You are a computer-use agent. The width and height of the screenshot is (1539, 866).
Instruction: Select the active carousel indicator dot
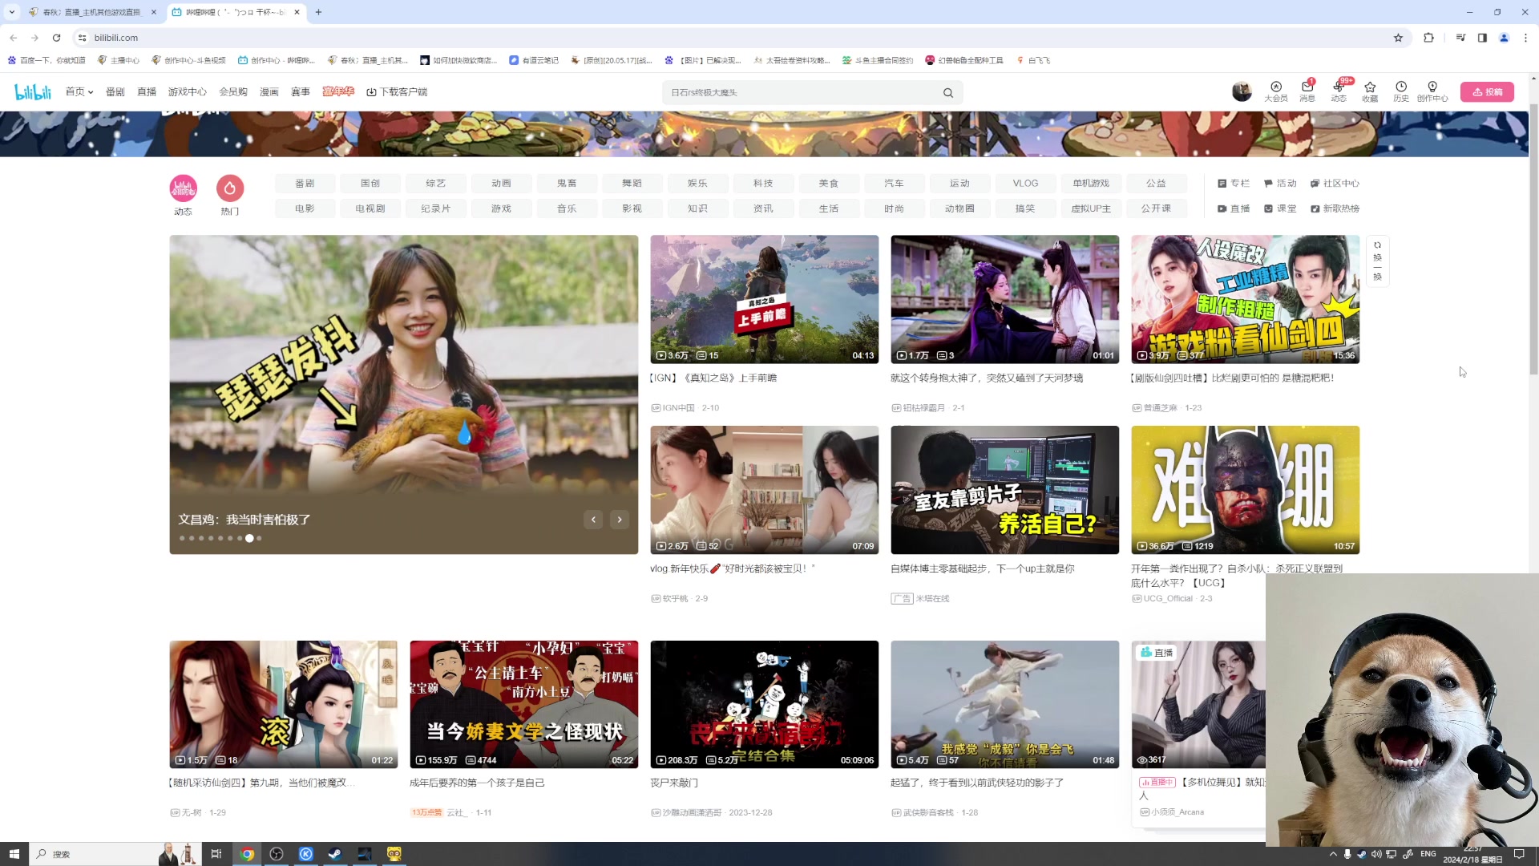249,538
